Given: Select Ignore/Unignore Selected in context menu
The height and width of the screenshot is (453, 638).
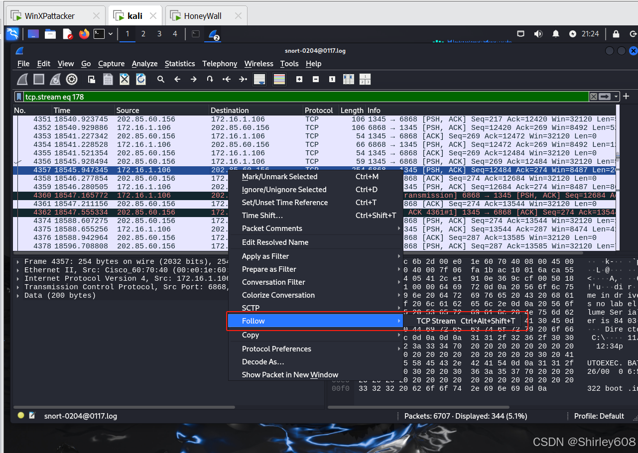Looking at the screenshot, I should (315, 190).
